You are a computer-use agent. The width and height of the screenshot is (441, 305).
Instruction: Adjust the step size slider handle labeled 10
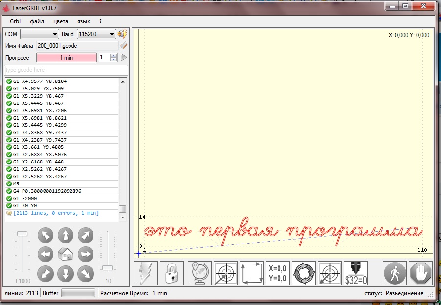(x=107, y=268)
